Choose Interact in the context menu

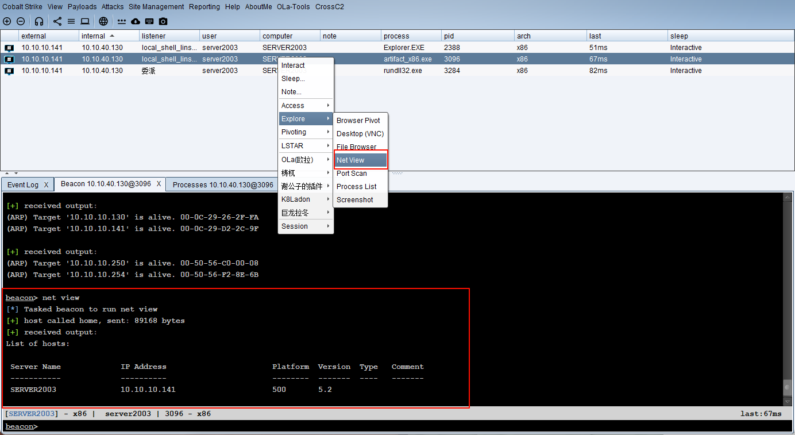point(306,66)
